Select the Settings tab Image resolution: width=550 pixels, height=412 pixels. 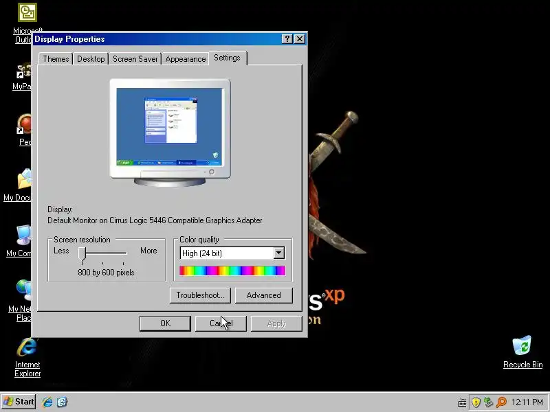point(228,58)
